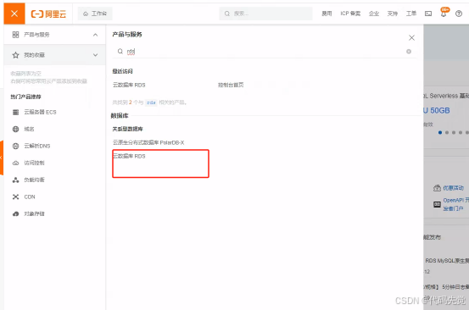Click the 阿里云 logo
The width and height of the screenshot is (469, 310).
pyautogui.click(x=48, y=14)
